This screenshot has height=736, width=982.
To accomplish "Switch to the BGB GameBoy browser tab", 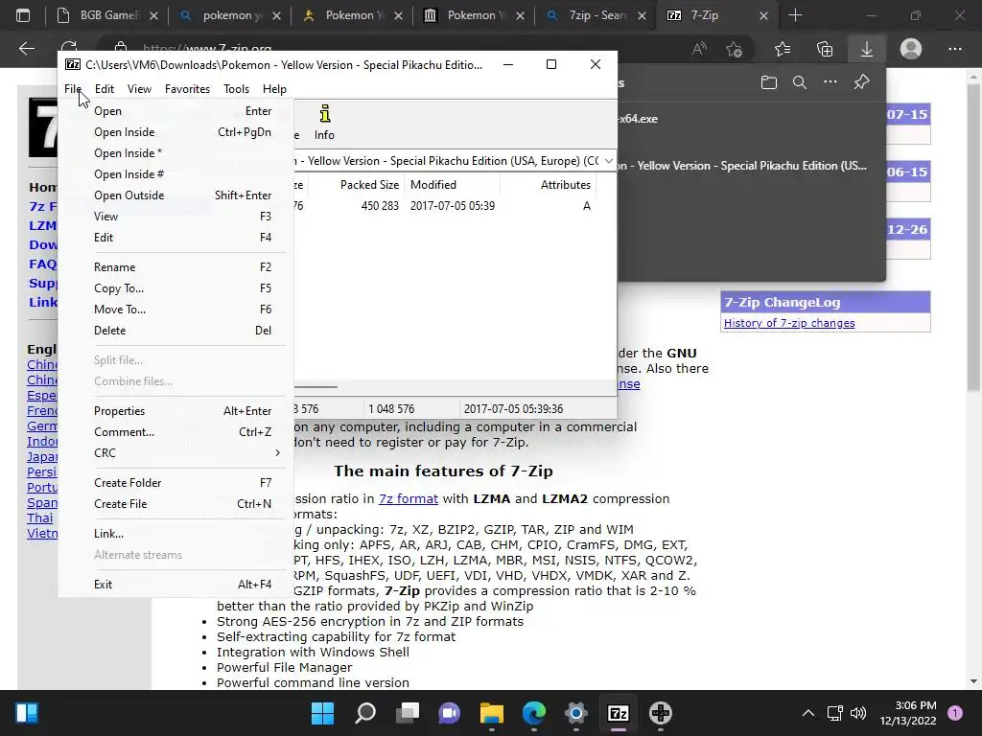I will [x=106, y=15].
